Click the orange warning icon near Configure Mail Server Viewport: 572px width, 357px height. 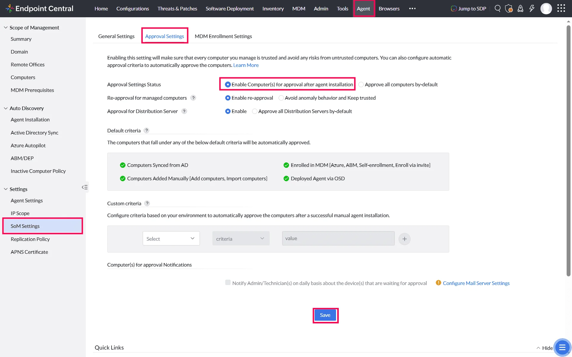[438, 283]
